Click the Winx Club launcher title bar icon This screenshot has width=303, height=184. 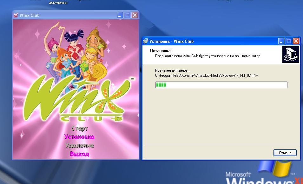(16, 15)
